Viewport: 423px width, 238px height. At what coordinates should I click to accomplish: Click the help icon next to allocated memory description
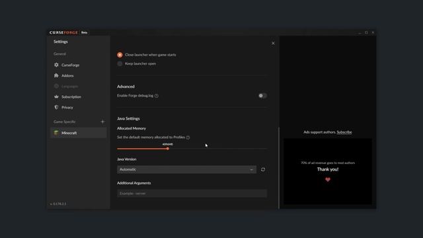click(188, 138)
